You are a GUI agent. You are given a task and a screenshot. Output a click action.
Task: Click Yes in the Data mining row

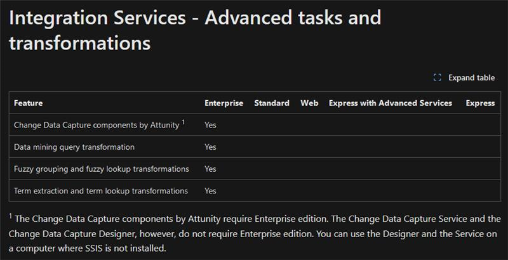point(210,147)
